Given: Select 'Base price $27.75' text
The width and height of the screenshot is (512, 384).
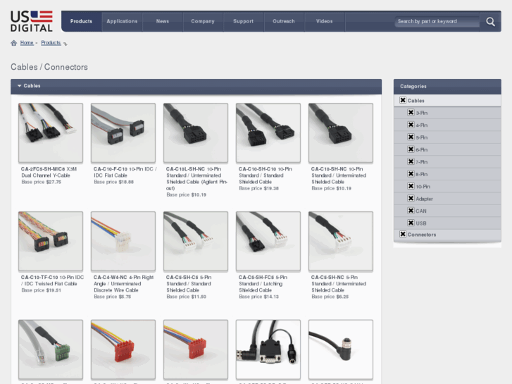Looking at the screenshot, I should click(x=41, y=182).
